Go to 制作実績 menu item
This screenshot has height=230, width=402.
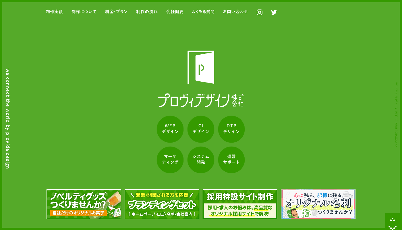coord(54,12)
